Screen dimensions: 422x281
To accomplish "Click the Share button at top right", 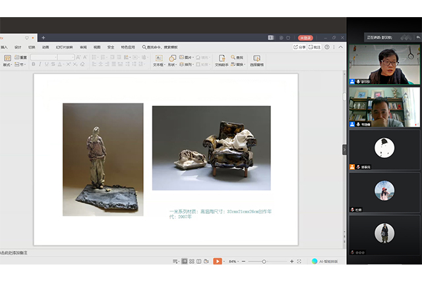I will pyautogui.click(x=300, y=47).
